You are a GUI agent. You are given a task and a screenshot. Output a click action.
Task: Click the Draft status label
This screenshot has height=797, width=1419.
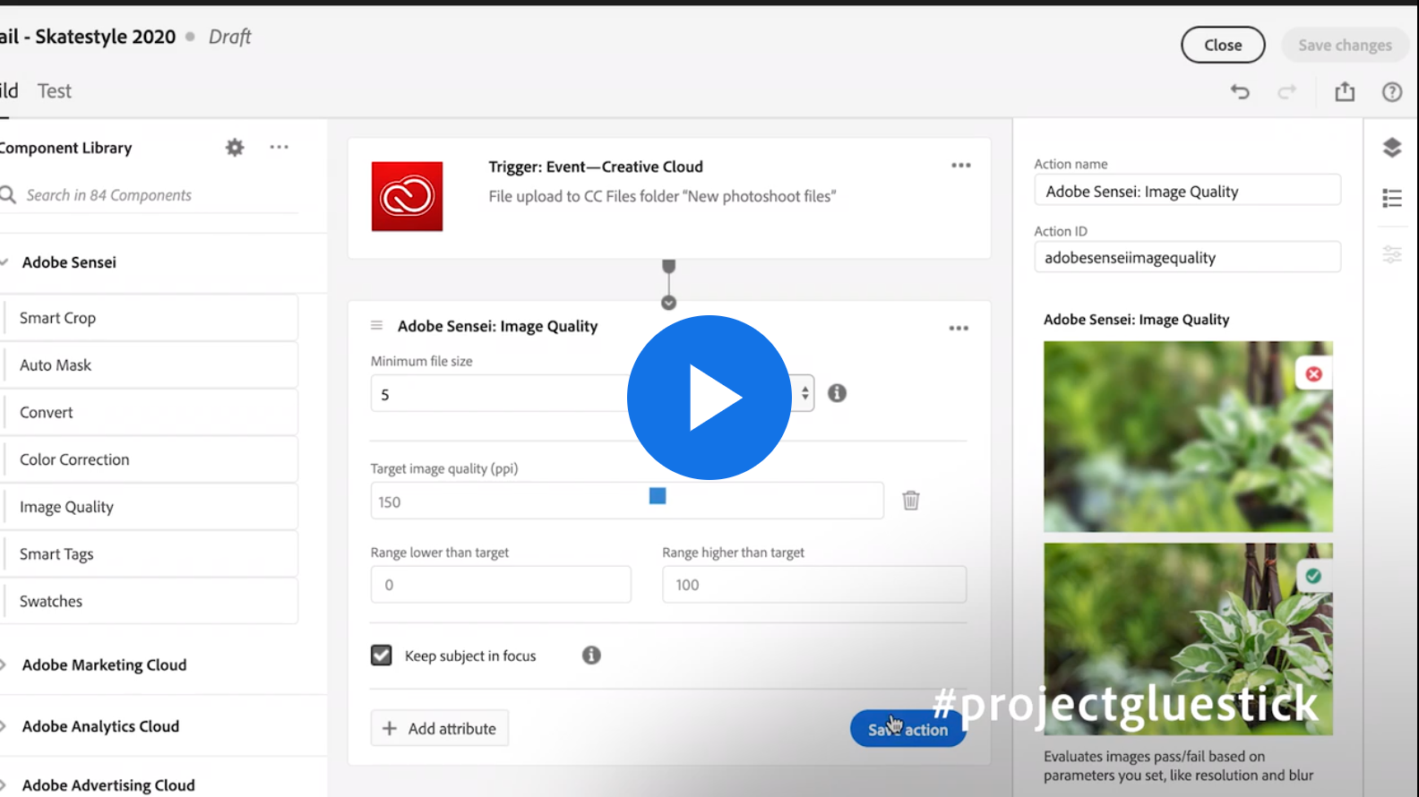click(x=230, y=37)
